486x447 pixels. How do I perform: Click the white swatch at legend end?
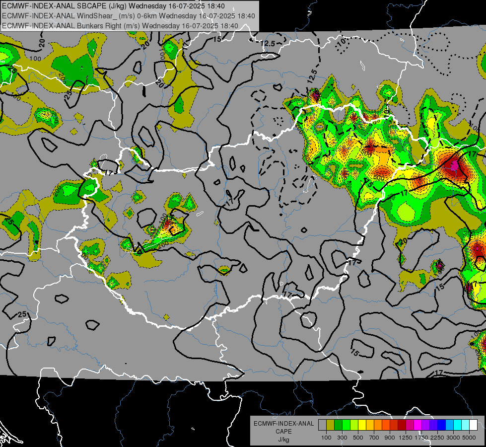(x=474, y=425)
